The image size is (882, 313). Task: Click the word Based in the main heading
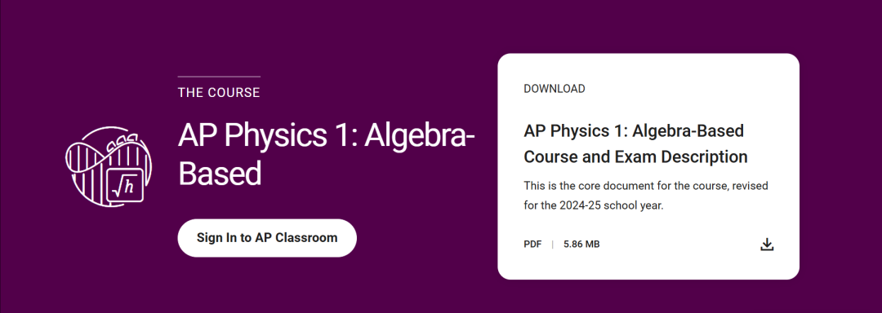pos(220,174)
